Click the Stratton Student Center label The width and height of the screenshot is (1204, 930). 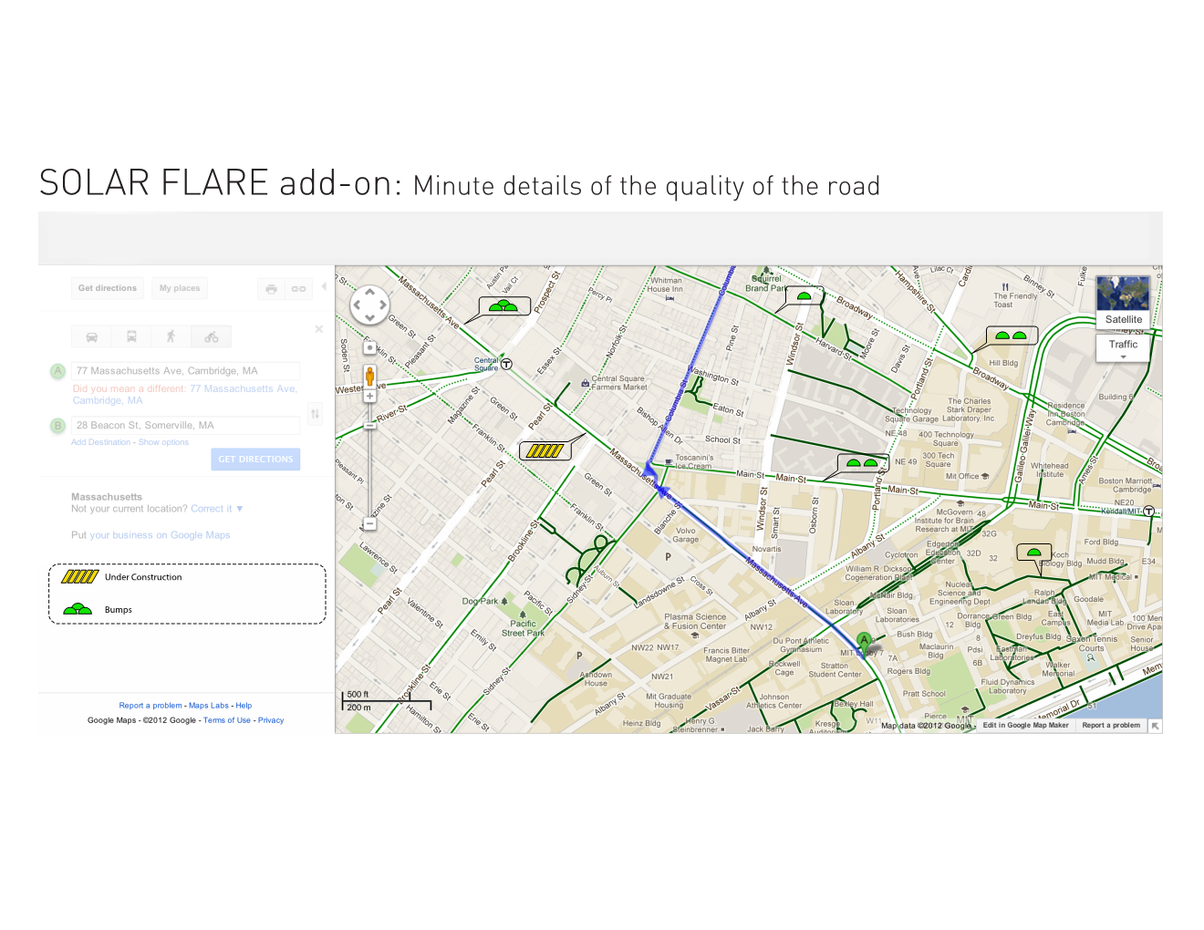coord(835,670)
